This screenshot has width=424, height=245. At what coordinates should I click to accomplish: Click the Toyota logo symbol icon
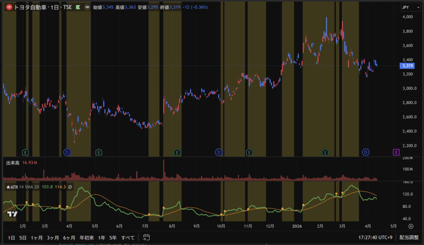(x=9, y=7)
